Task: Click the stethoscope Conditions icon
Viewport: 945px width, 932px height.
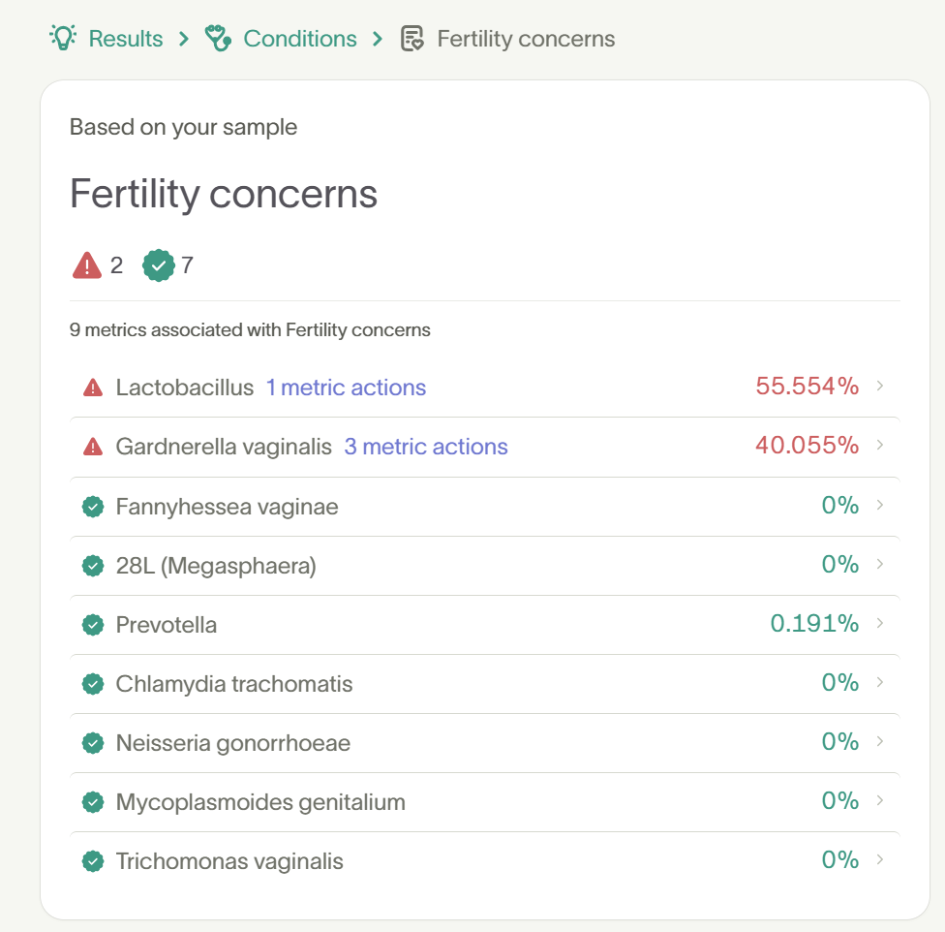Action: coord(217,39)
